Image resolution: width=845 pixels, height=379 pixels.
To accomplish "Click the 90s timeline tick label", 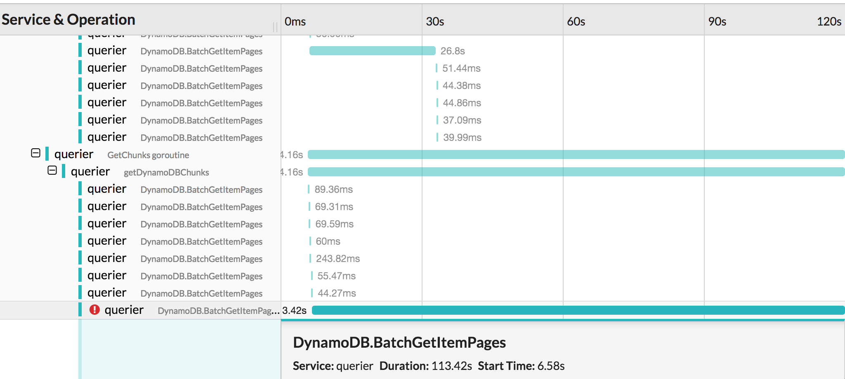I will [717, 21].
